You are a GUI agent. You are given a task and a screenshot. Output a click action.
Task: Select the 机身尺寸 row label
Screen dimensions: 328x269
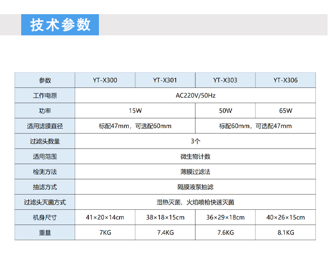[45, 217]
